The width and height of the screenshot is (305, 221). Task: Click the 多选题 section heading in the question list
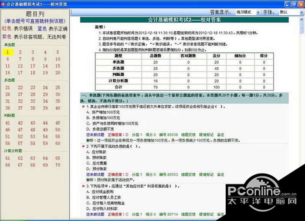click(10, 80)
